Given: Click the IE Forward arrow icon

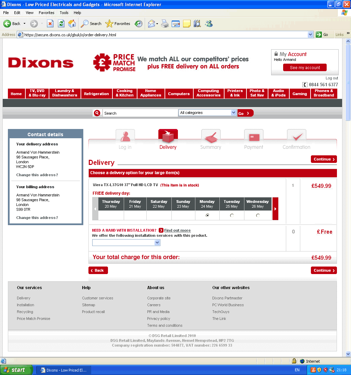Looking at the screenshot, I should click(x=34, y=23).
